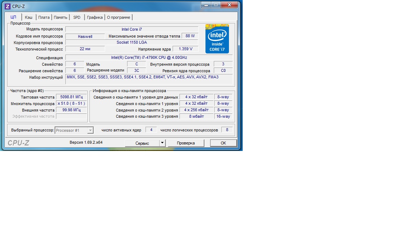Click the active cores count value 4
The width and height of the screenshot is (416, 234).
click(x=151, y=130)
